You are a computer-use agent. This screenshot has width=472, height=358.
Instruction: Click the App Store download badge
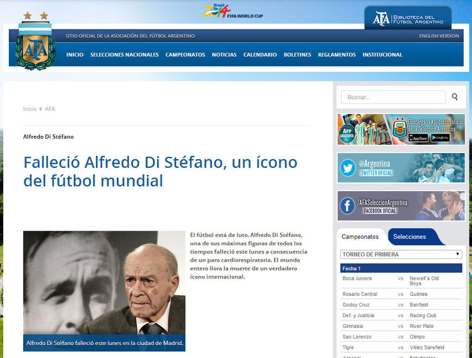418,138
